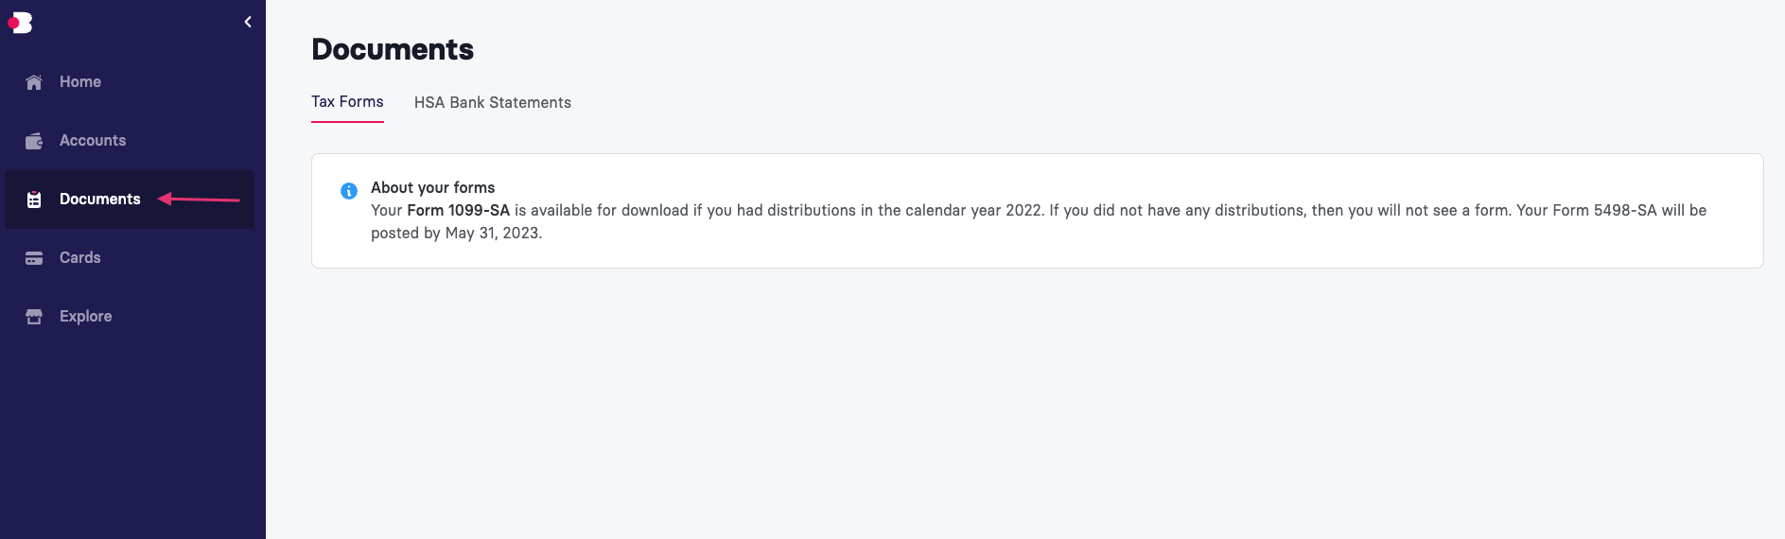Click the Home house icon

click(34, 82)
